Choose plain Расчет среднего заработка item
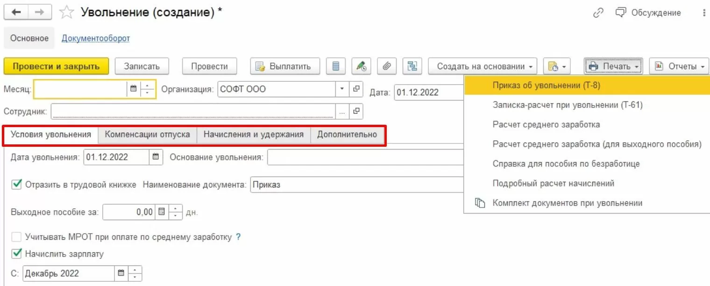Viewport: 710px width, 286px height. [x=587, y=125]
